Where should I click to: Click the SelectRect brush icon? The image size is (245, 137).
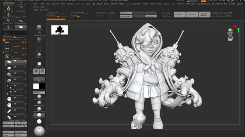tap(39, 48)
